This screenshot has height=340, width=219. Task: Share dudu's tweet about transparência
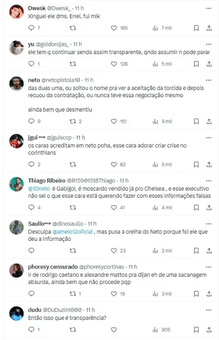[209, 330]
